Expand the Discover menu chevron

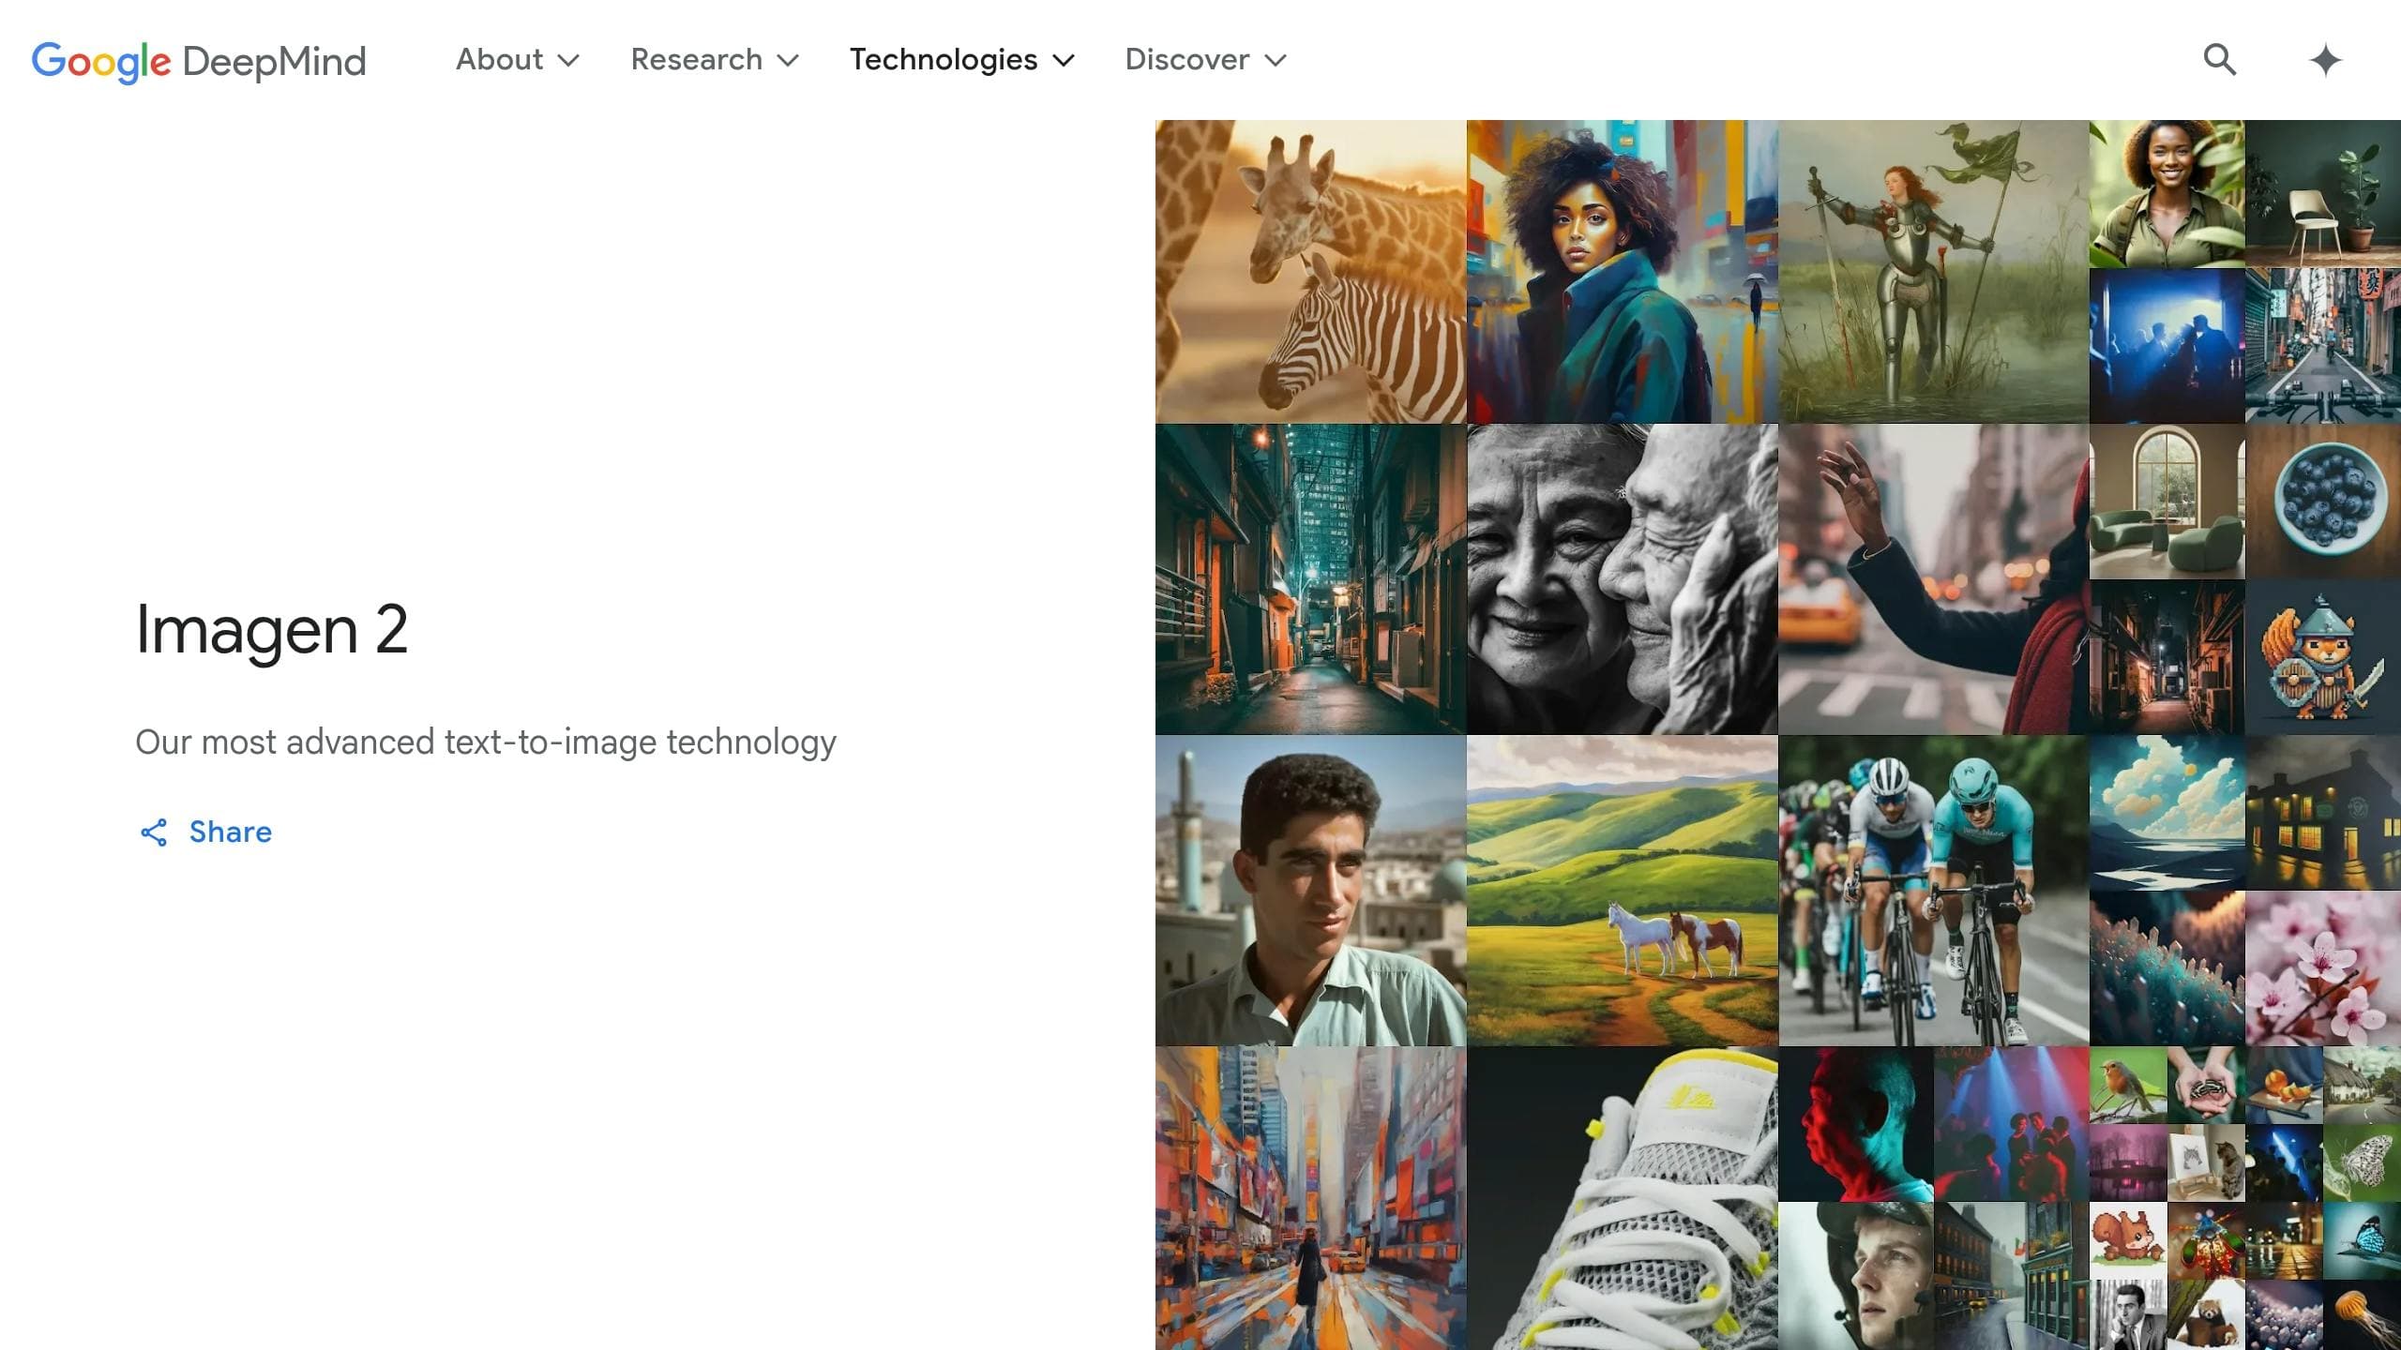[x=1275, y=61]
